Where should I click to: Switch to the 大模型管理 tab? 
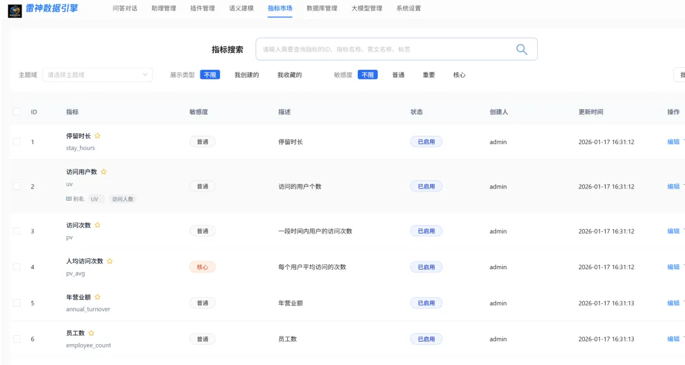pos(367,8)
